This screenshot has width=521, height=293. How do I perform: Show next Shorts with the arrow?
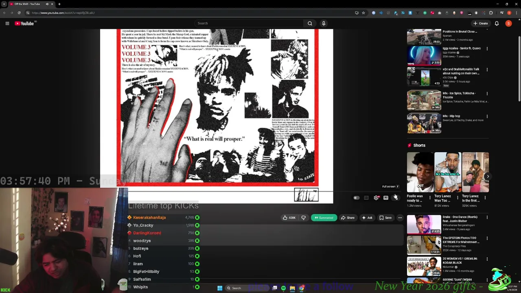(x=487, y=176)
